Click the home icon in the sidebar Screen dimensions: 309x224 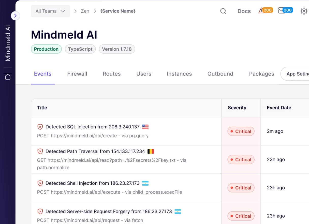[x=8, y=76]
